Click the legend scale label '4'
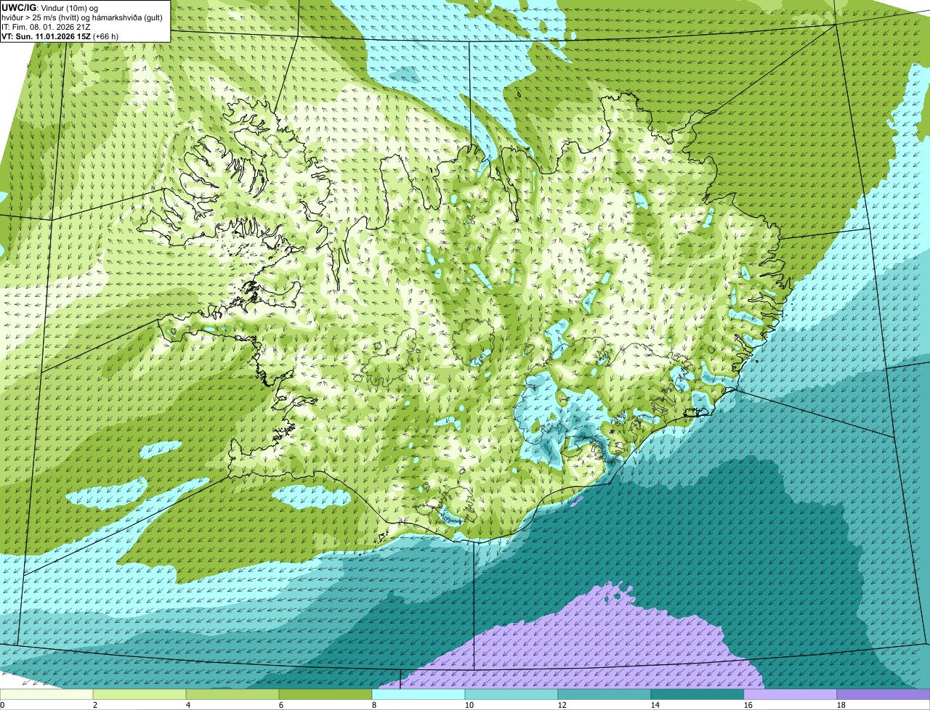This screenshot has width=930, height=710. tap(188, 705)
